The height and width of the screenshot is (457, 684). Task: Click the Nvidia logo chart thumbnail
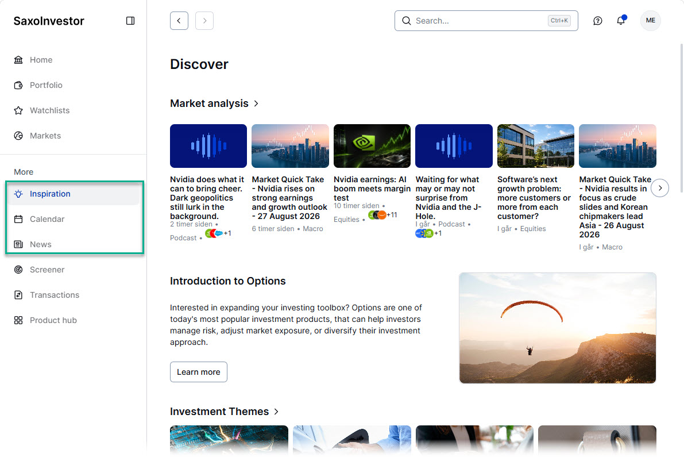pos(372,146)
